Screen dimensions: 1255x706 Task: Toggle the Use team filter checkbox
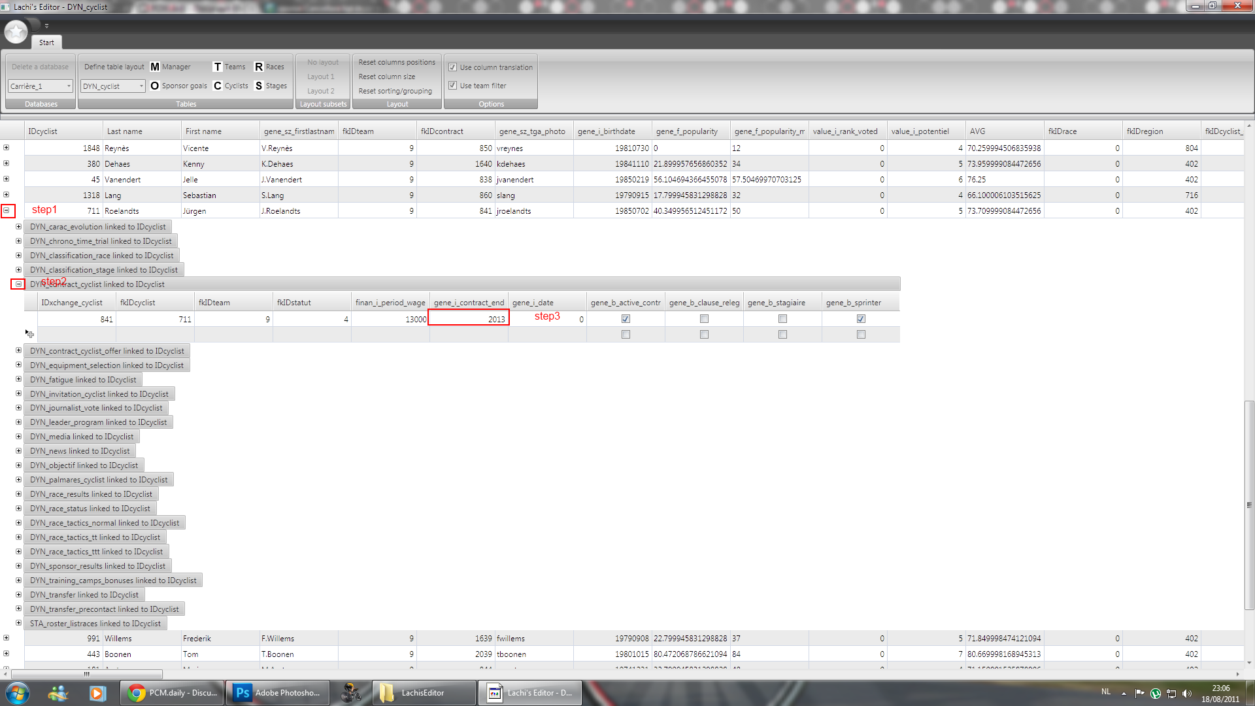[x=452, y=86]
